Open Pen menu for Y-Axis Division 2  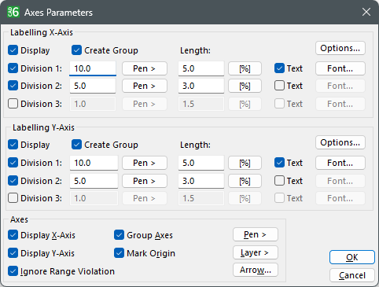click(x=145, y=181)
